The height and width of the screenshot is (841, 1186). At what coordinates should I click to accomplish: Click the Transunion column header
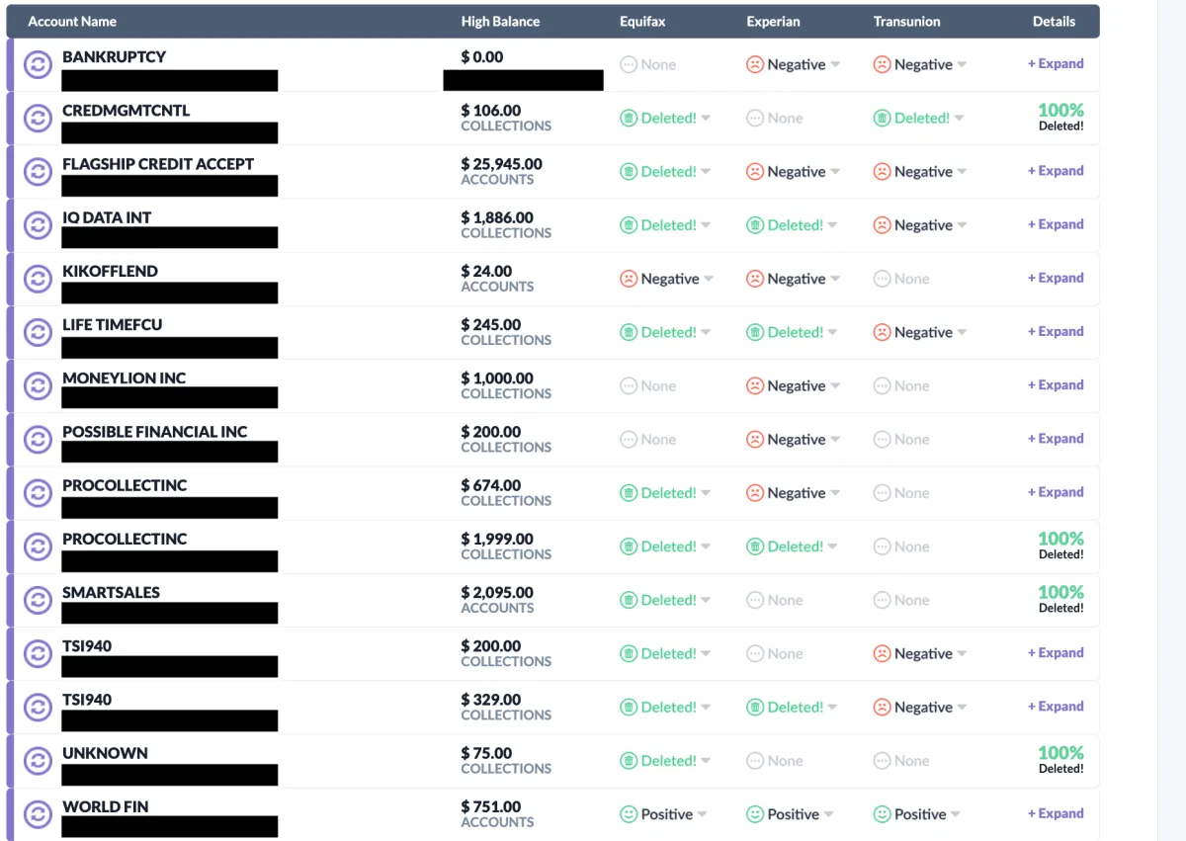tap(906, 21)
